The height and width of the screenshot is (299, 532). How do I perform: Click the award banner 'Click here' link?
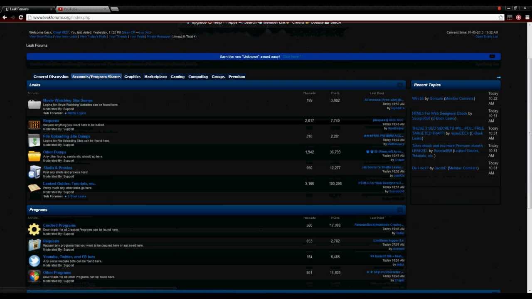pos(291,56)
